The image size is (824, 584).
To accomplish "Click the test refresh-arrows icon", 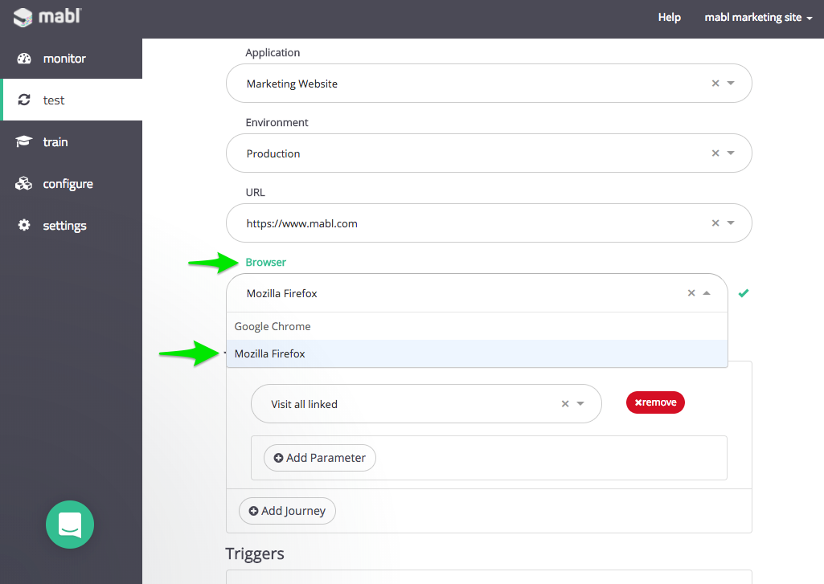I will point(24,100).
